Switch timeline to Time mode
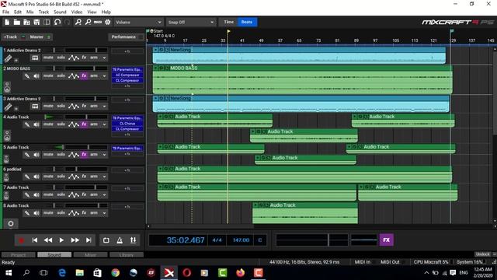The image size is (497, 280). click(x=228, y=22)
